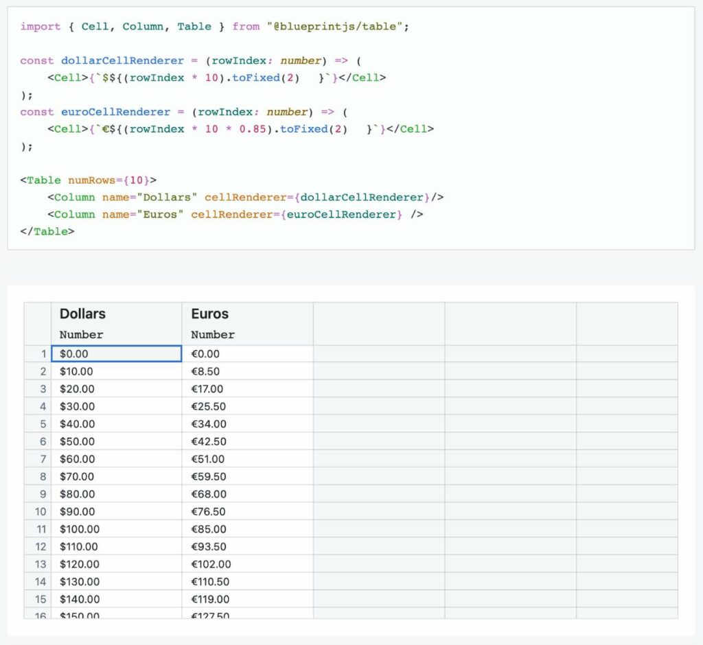Select the Euros column header

[247, 324]
